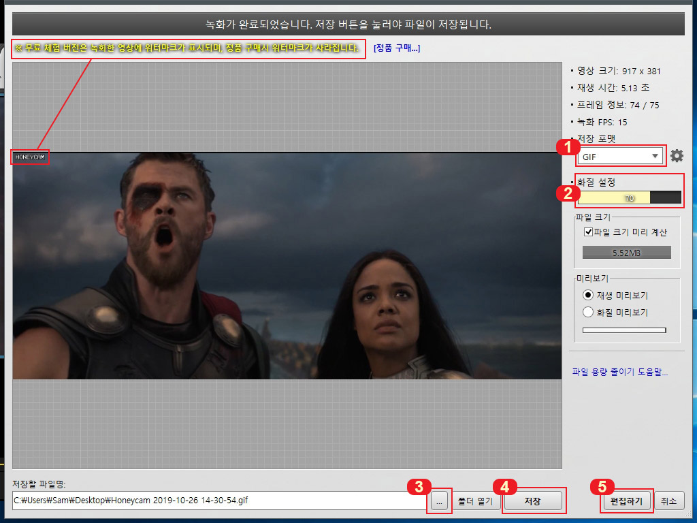This screenshot has width=697, height=523.
Task: Click the 편집하기 button
Action: pyautogui.click(x=626, y=501)
